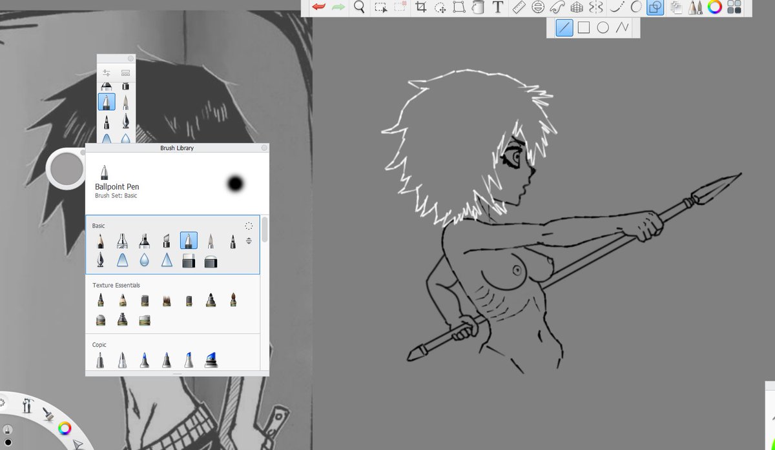Select the Felt Pen in Basic set

[x=233, y=241]
